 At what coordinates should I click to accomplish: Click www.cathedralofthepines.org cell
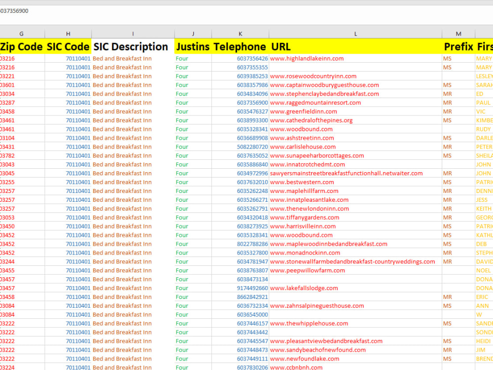(355, 120)
